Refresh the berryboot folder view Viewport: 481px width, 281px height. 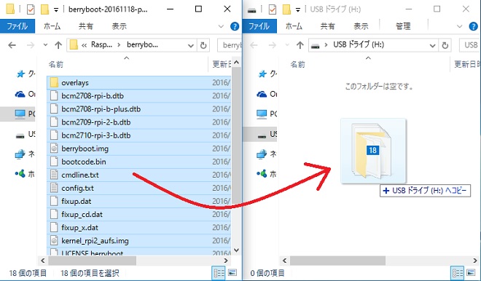click(203, 46)
